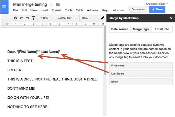Screen dimensions: 175x117
Task: Click the Print icon
Action: 15,18
